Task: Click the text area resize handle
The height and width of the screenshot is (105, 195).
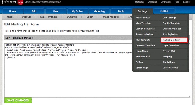Action: [189, 97]
